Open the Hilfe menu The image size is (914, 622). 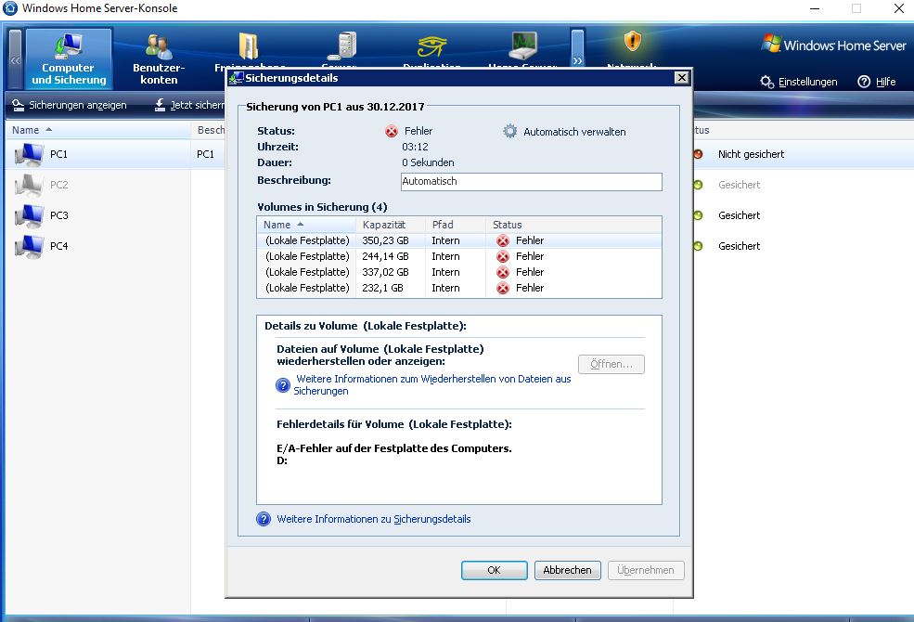point(877,82)
